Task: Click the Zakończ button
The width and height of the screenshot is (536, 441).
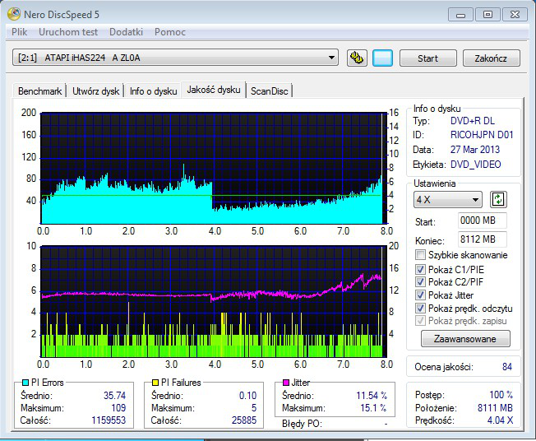Action: [x=492, y=58]
